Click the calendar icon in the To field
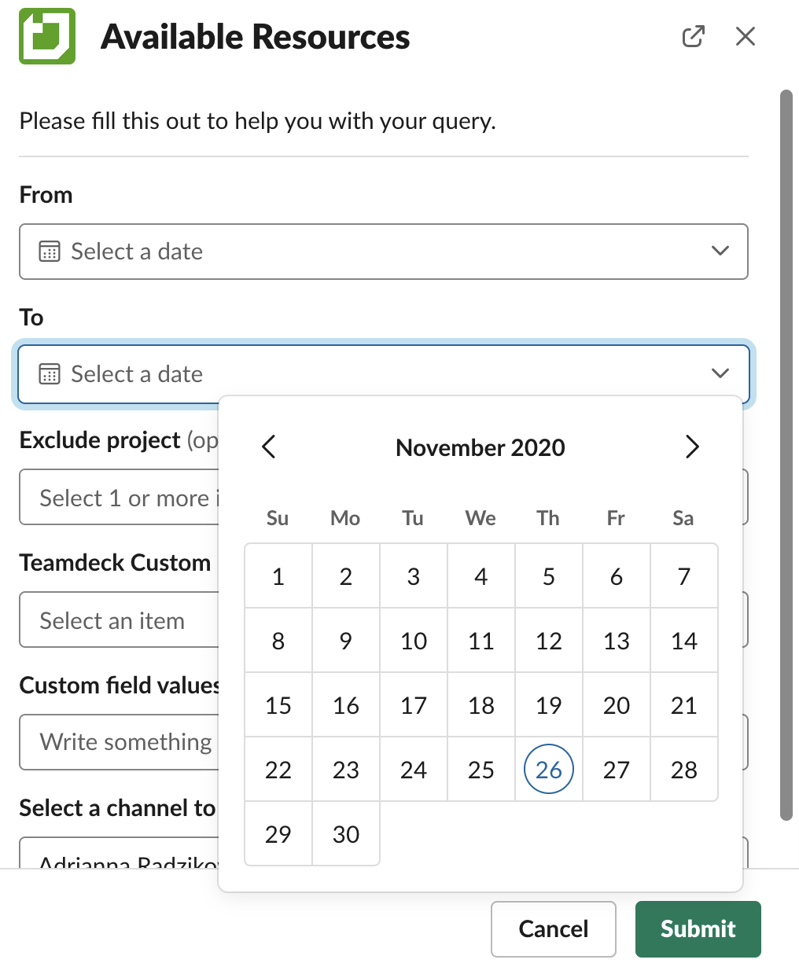The width and height of the screenshot is (799, 978). (50, 373)
